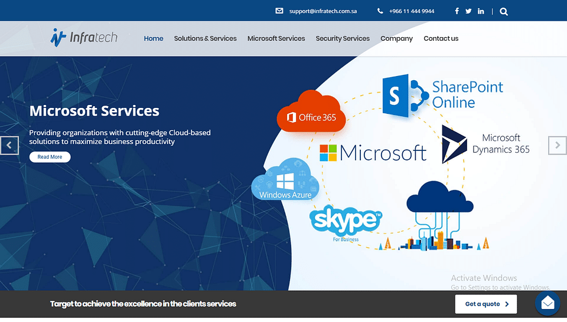The width and height of the screenshot is (567, 322).
Task: Click the phone handset icon
Action: pos(380,11)
